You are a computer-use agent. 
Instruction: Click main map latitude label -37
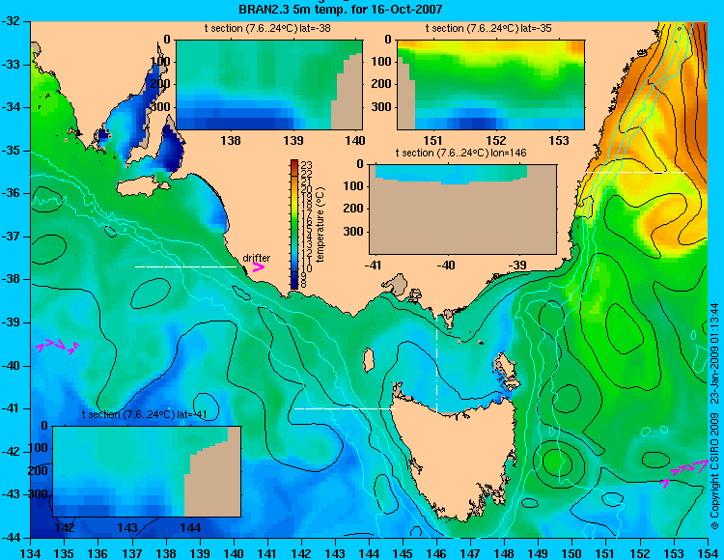coord(11,237)
